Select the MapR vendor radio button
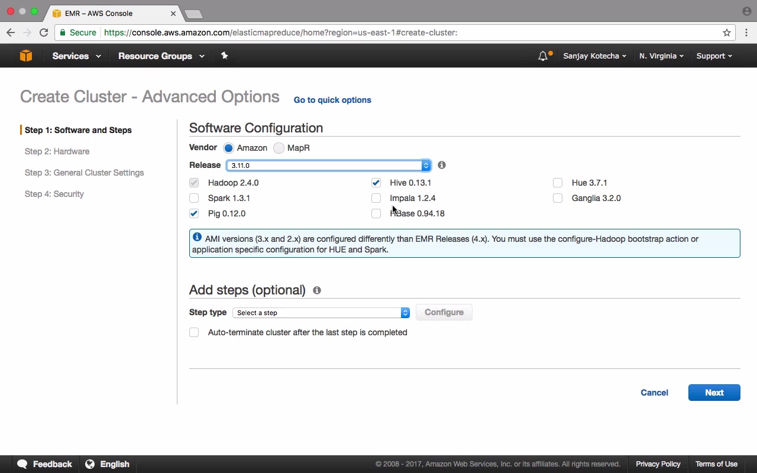 pyautogui.click(x=279, y=148)
